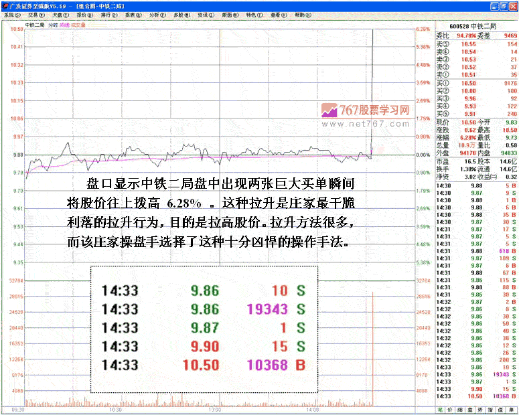Toggle the 均线 average line legend

65,25
